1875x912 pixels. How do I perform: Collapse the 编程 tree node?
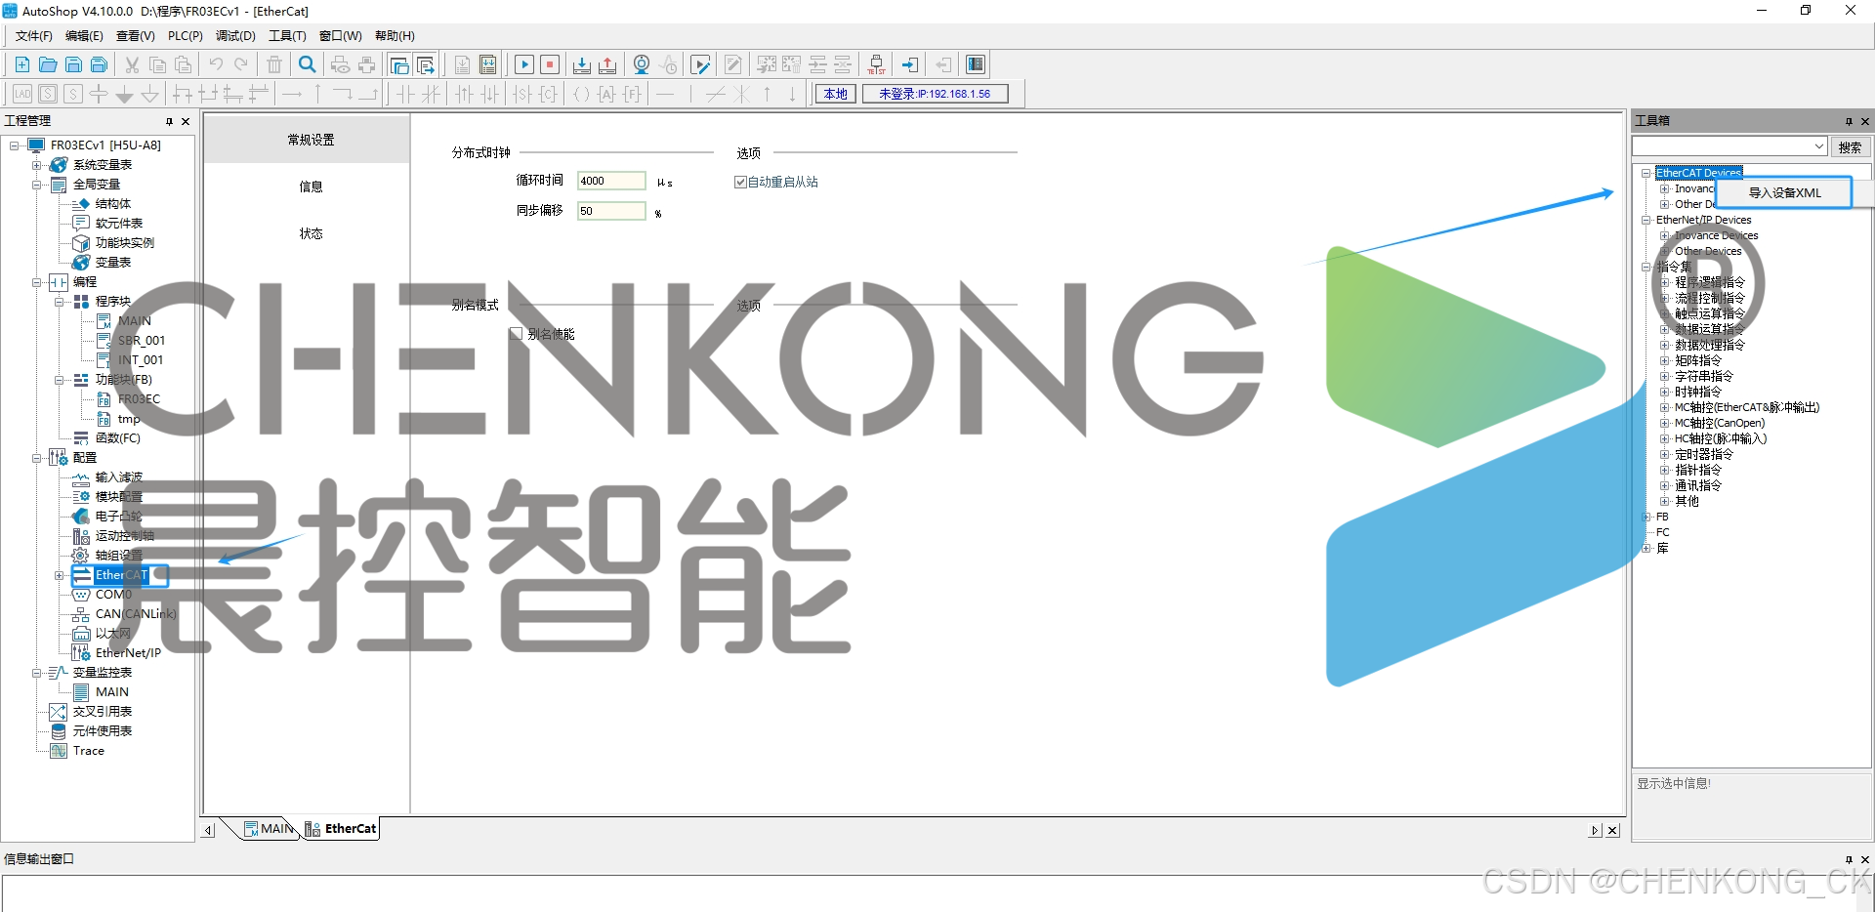(x=37, y=282)
